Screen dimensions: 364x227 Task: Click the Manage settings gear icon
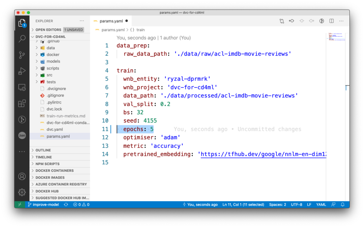click(x=22, y=192)
